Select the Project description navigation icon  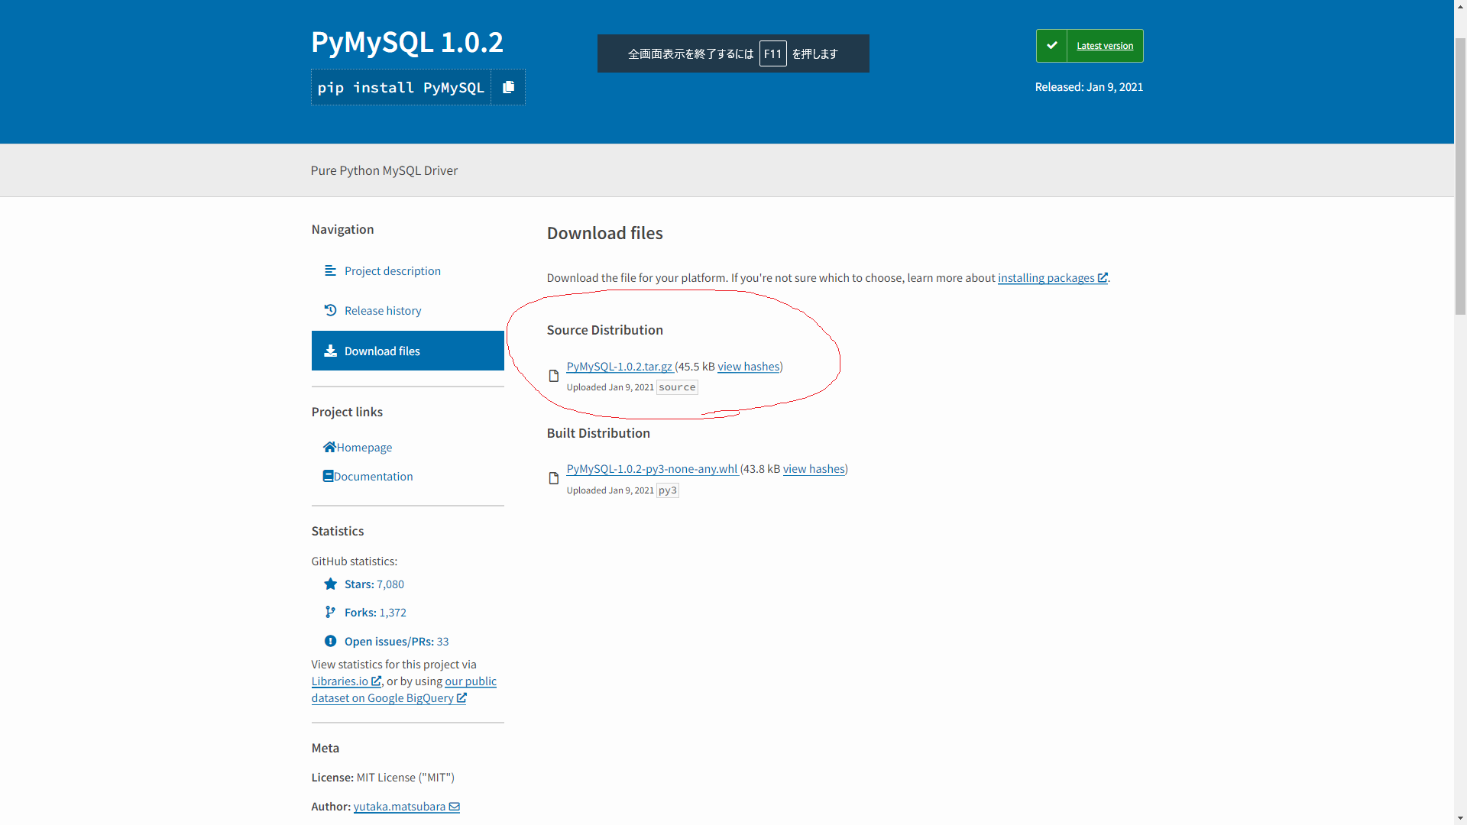pos(329,270)
